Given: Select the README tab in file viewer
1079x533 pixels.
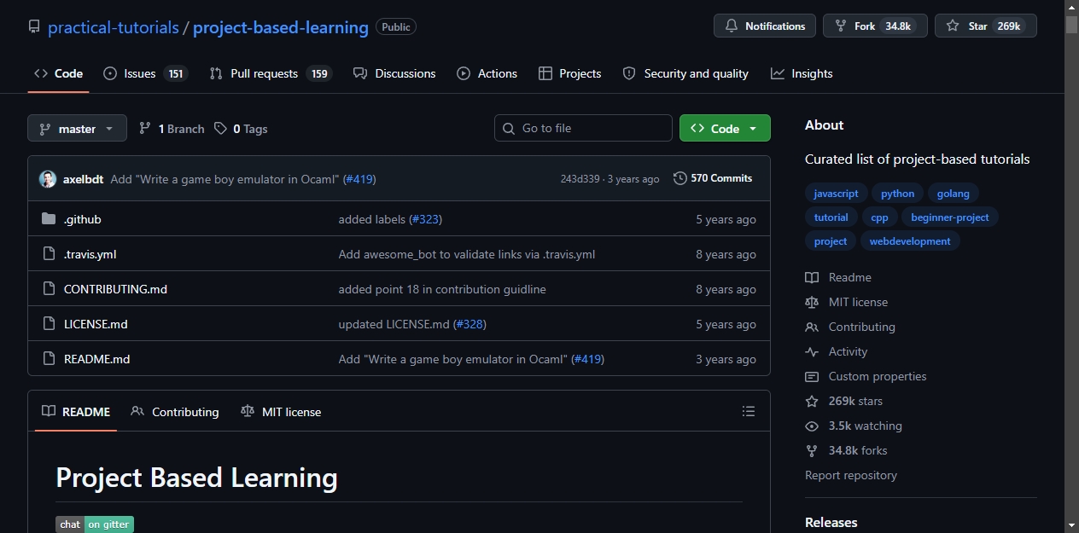Looking at the screenshot, I should click(x=76, y=412).
